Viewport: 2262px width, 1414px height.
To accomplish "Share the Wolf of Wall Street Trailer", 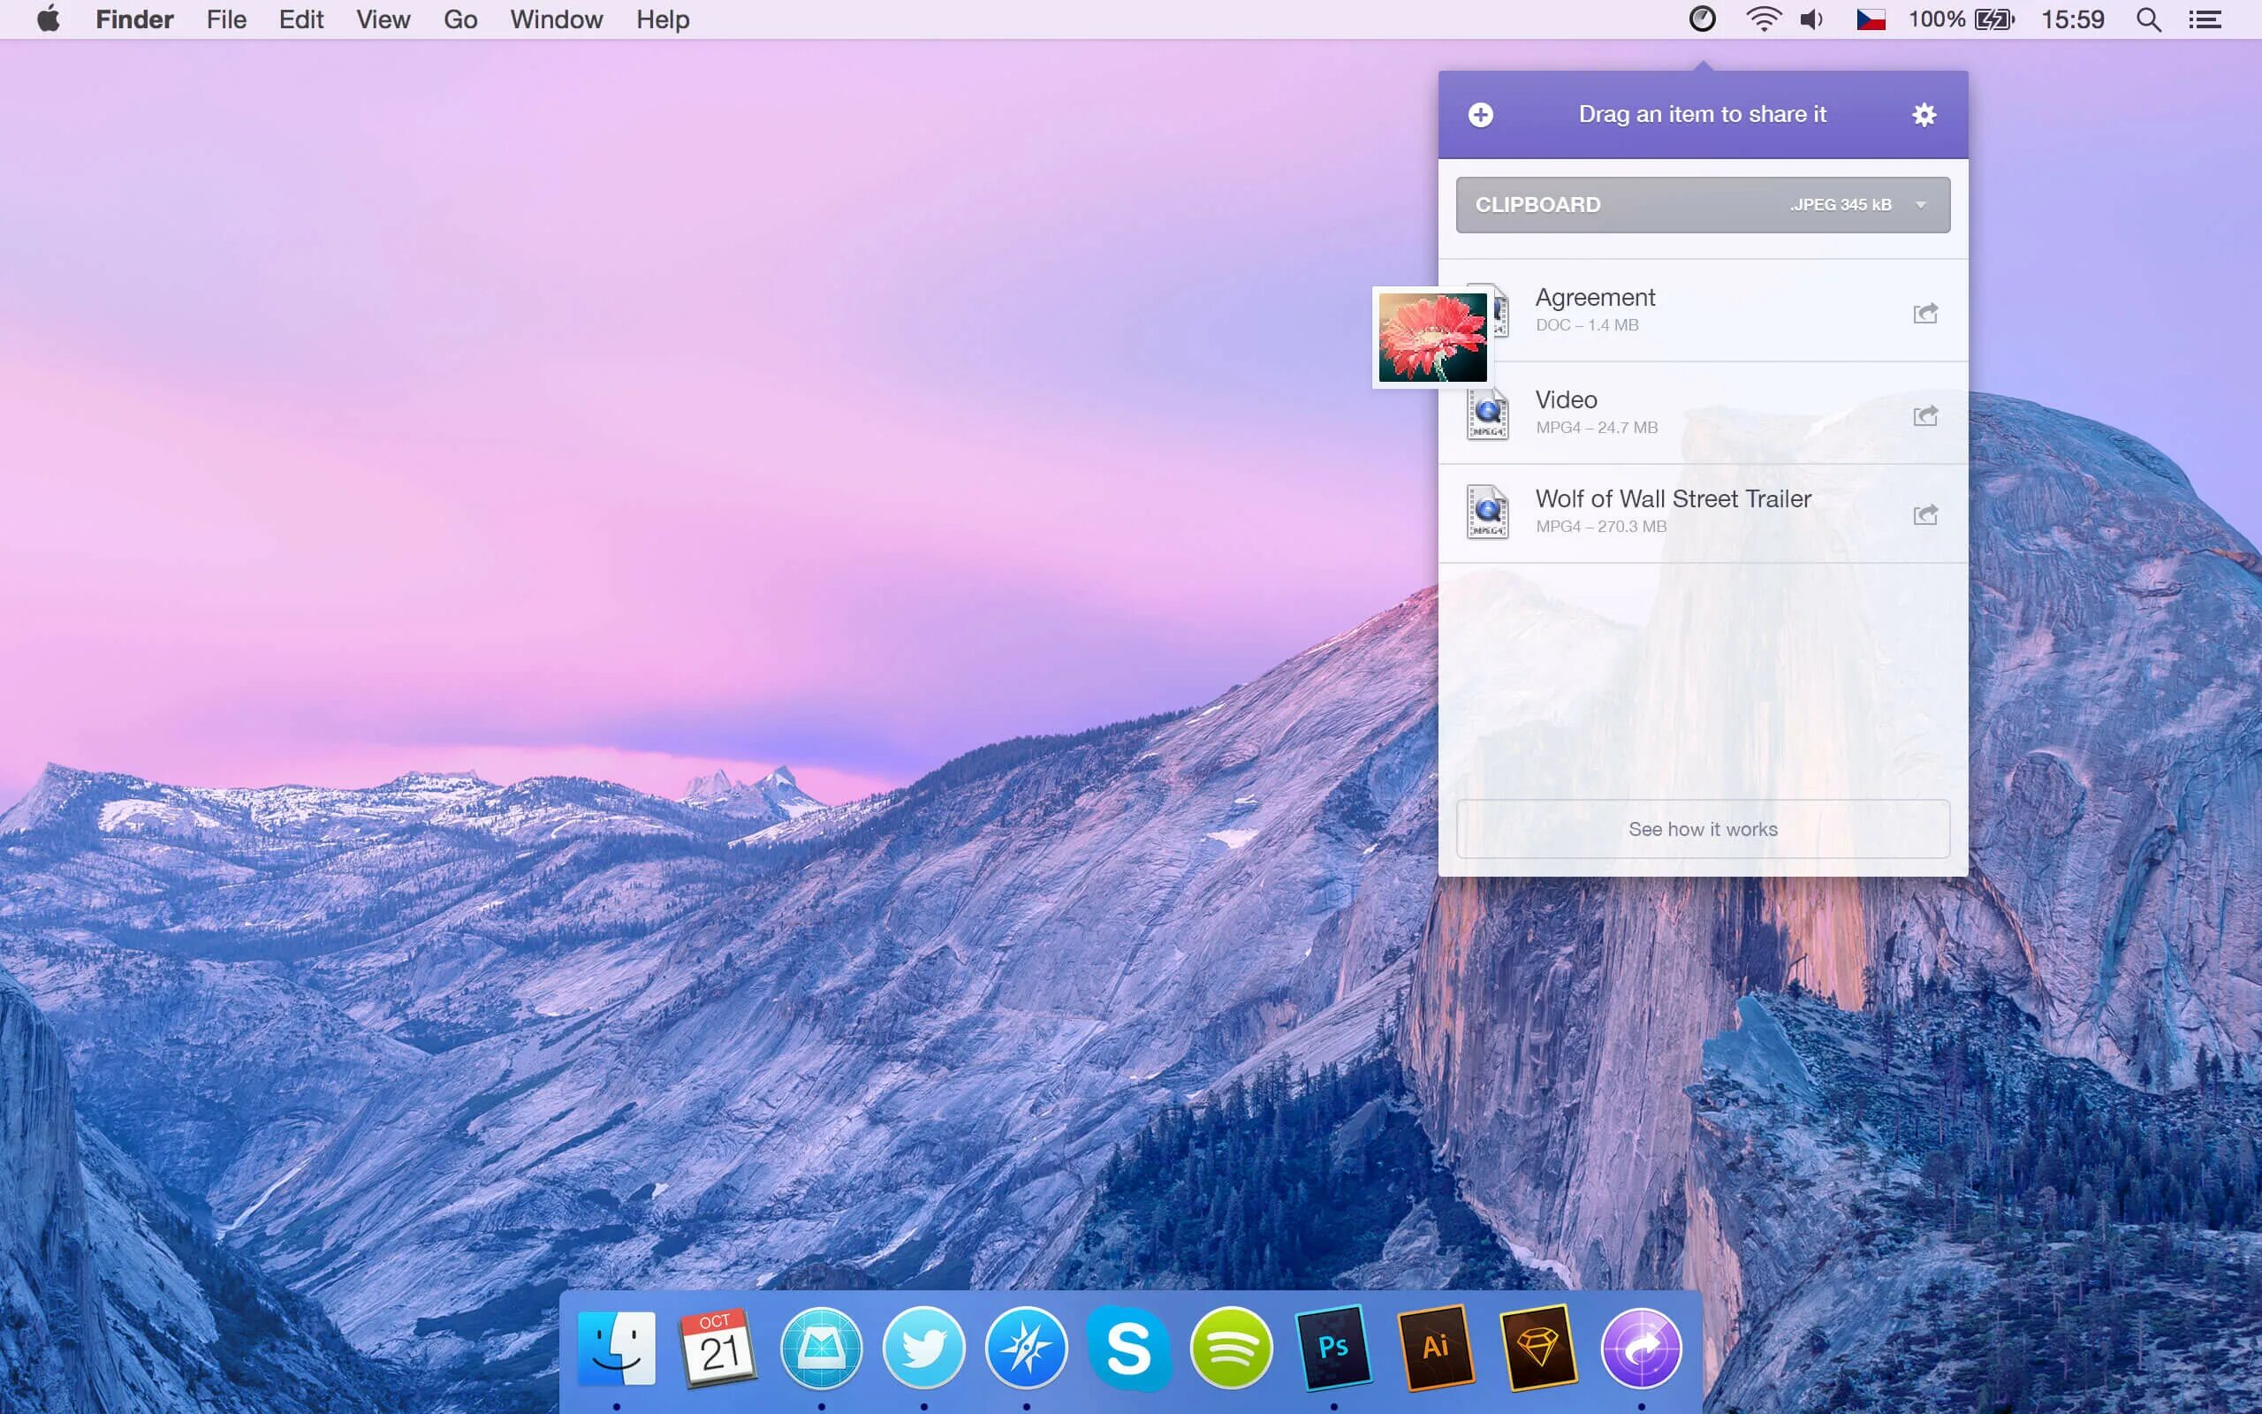I will (1924, 514).
